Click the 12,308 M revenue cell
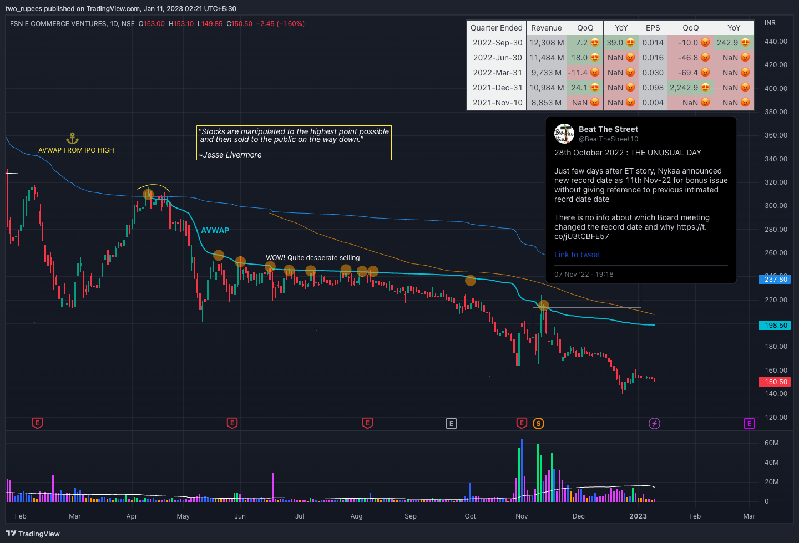The height and width of the screenshot is (543, 799). 547,43
